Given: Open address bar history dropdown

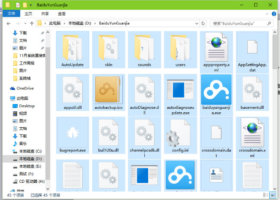Looking at the screenshot, I should (x=196, y=24).
